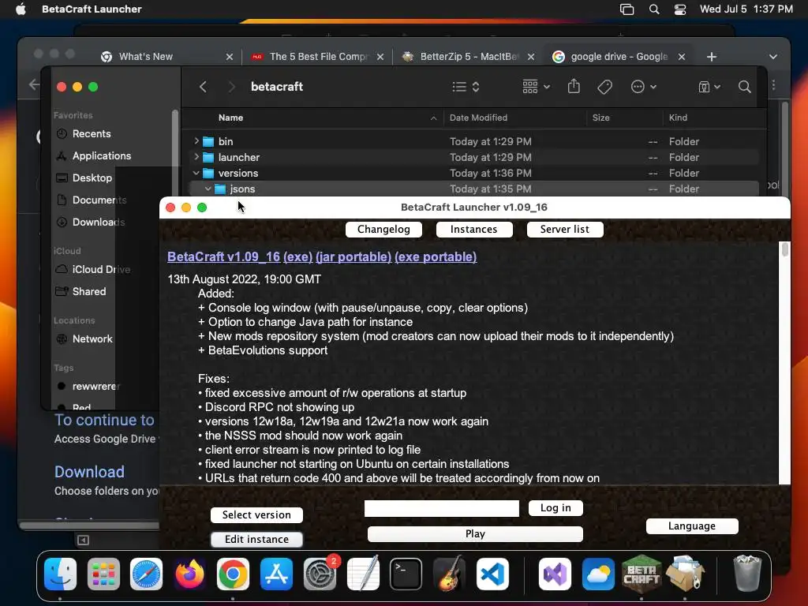Open Finder from the Dock
Viewport: 808px width, 606px height.
[x=60, y=574]
